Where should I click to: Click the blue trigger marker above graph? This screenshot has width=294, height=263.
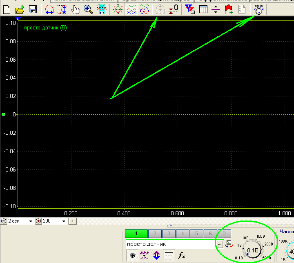coord(18,18)
